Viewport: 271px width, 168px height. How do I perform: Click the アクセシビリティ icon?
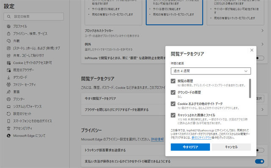point(8,128)
